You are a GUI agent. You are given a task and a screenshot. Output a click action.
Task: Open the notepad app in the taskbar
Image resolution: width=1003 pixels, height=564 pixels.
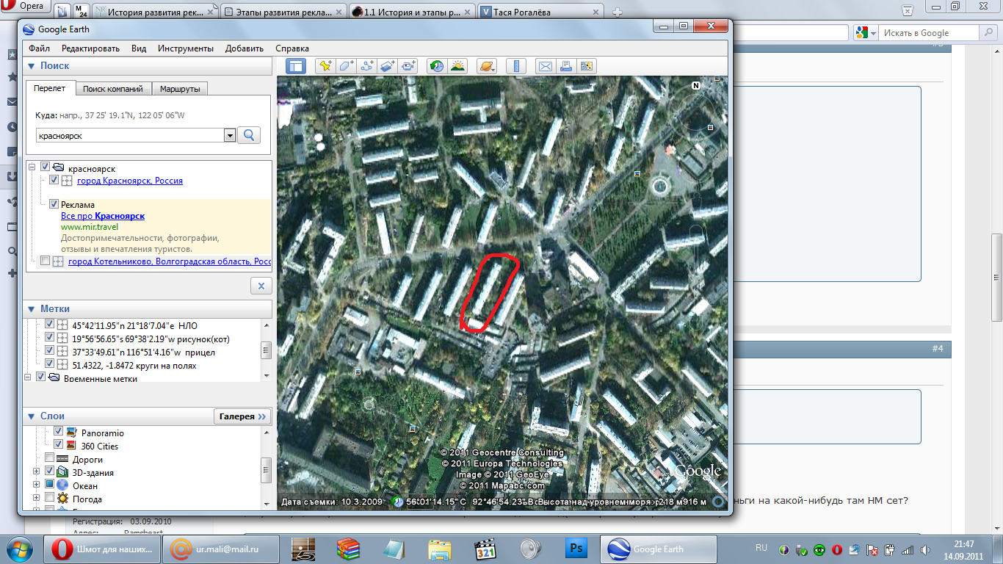(x=394, y=549)
